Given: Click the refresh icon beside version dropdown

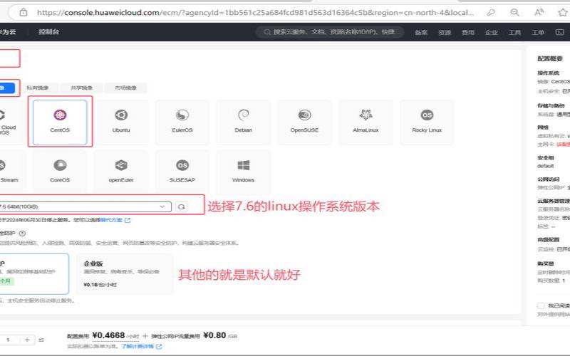Looking at the screenshot, I should pyautogui.click(x=182, y=206).
